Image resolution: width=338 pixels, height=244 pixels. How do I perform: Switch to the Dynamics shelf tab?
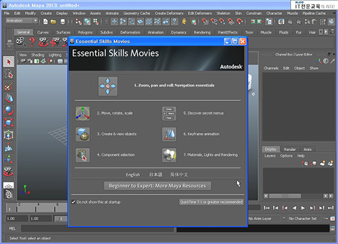(x=178, y=33)
